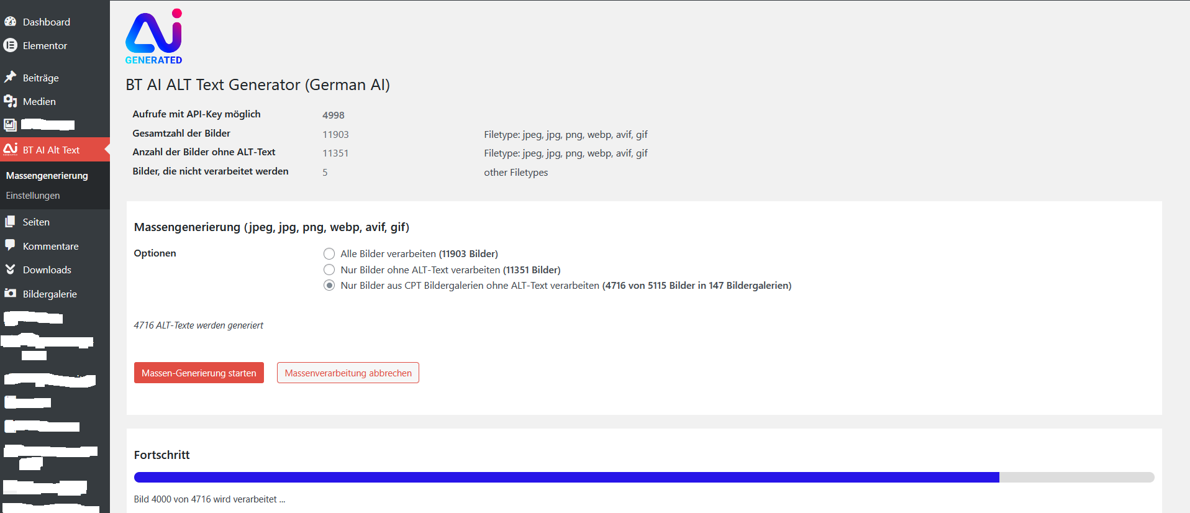Click 'Aufrufe mit API-Key möglich' label
1190x513 pixels.
[x=196, y=114]
